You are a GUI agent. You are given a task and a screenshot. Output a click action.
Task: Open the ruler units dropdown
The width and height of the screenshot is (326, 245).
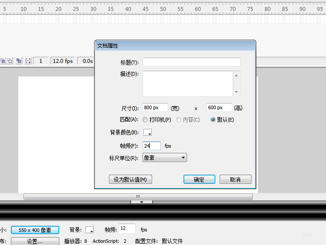165,158
